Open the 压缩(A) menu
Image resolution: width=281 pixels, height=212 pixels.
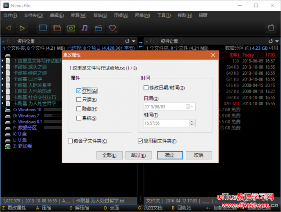[x=121, y=16]
